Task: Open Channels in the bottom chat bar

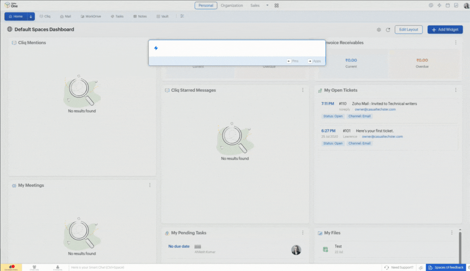Action: click(34, 267)
